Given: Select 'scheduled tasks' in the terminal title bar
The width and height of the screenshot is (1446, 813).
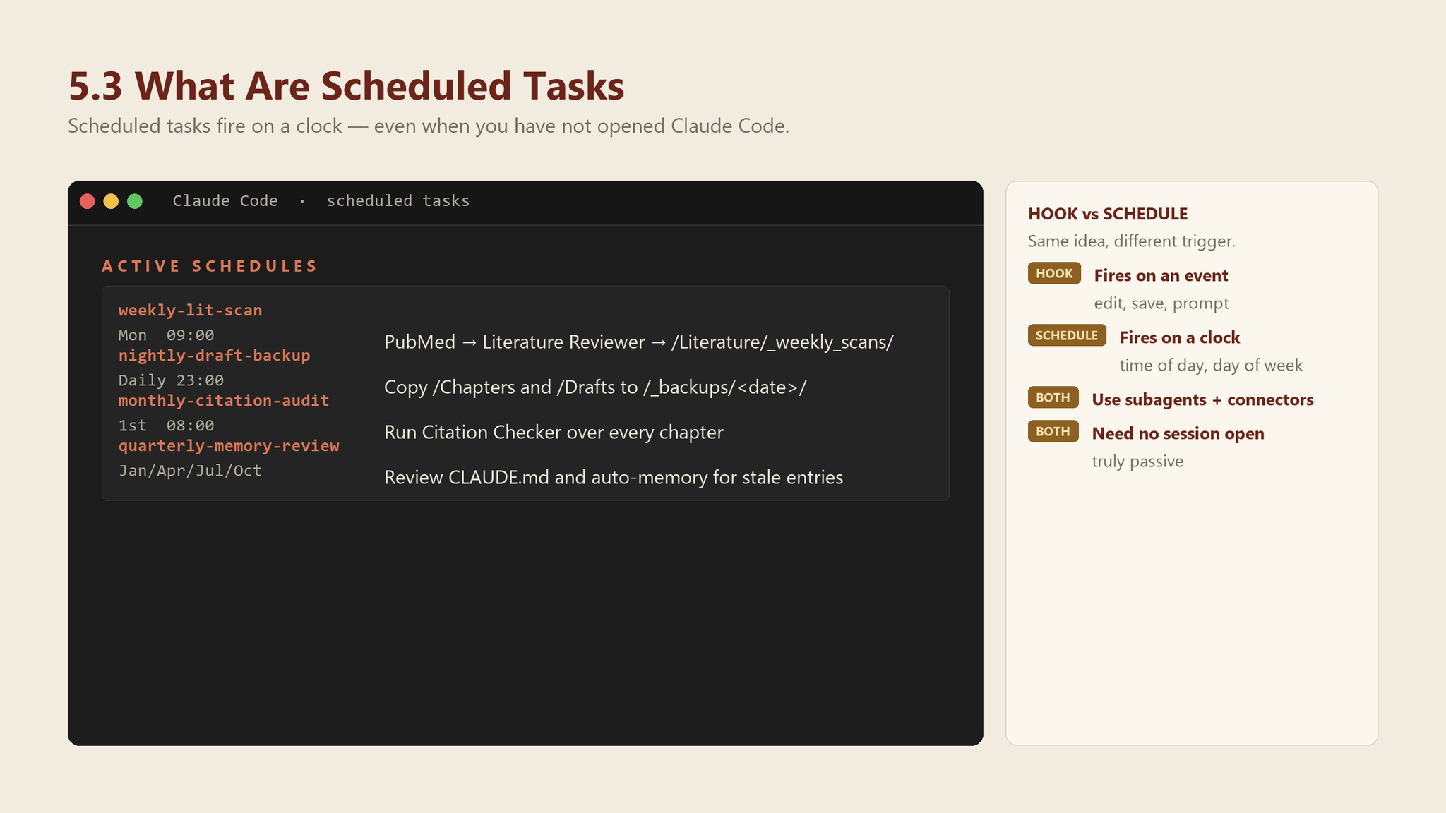Looking at the screenshot, I should (x=398, y=201).
